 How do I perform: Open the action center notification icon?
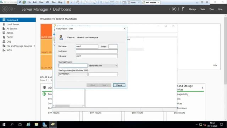pos(221,124)
